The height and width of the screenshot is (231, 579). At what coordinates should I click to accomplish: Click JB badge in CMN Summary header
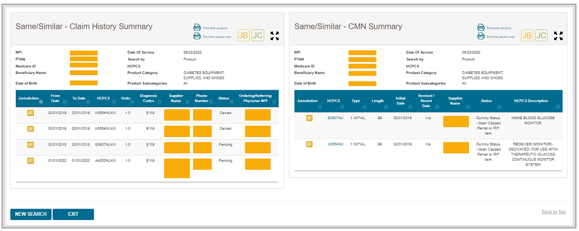[x=527, y=35]
